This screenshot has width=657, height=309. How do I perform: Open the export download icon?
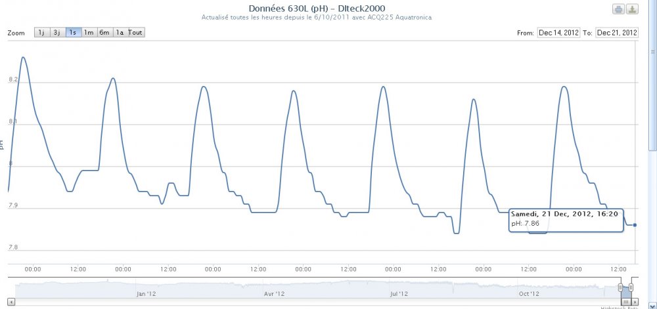tap(631, 9)
